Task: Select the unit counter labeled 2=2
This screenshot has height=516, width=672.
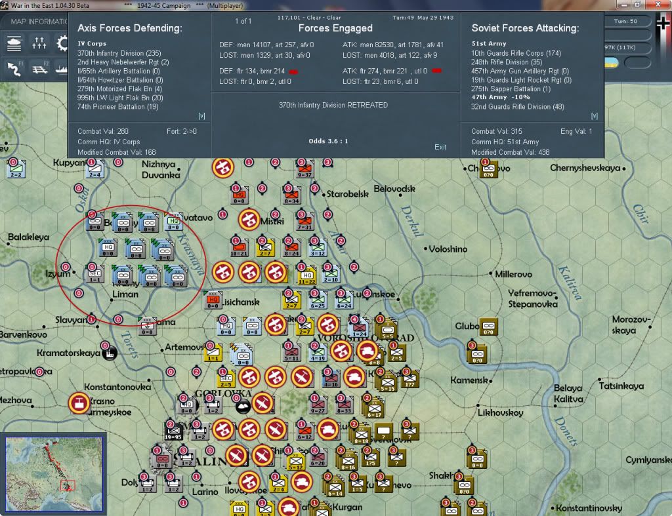Action: click(16, 170)
